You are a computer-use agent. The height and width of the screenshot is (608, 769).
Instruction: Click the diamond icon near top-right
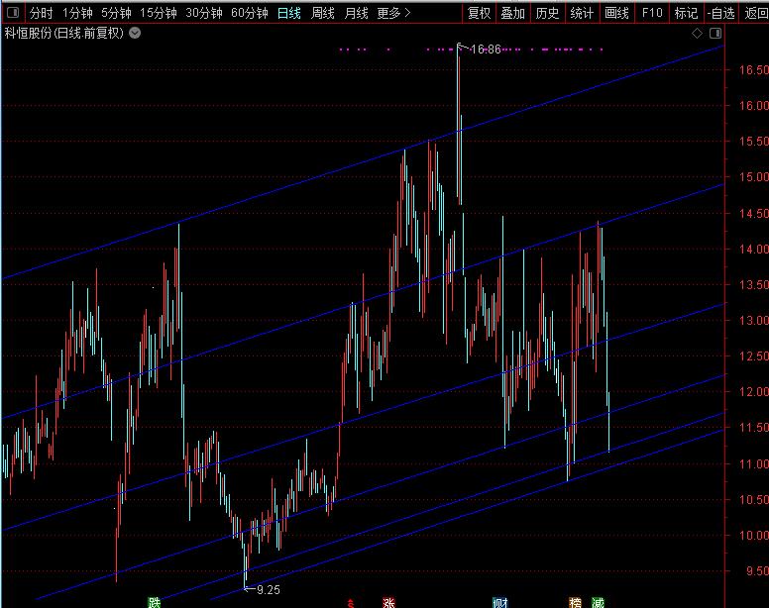(x=697, y=33)
